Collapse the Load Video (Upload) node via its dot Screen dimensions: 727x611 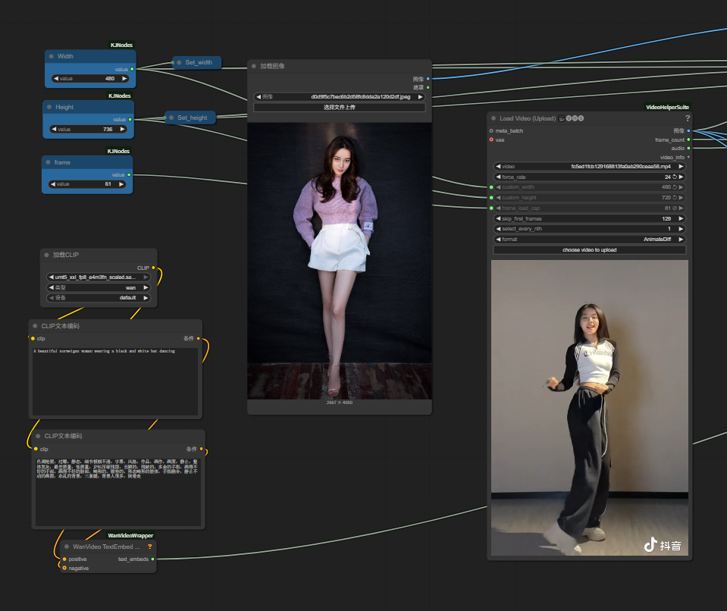494,118
